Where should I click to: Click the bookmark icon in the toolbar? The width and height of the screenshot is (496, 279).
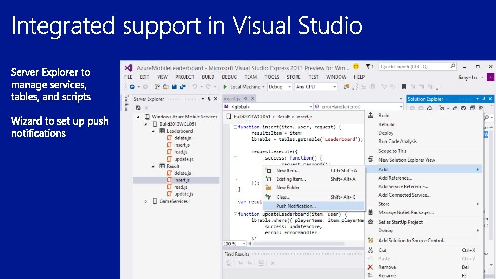[404, 87]
